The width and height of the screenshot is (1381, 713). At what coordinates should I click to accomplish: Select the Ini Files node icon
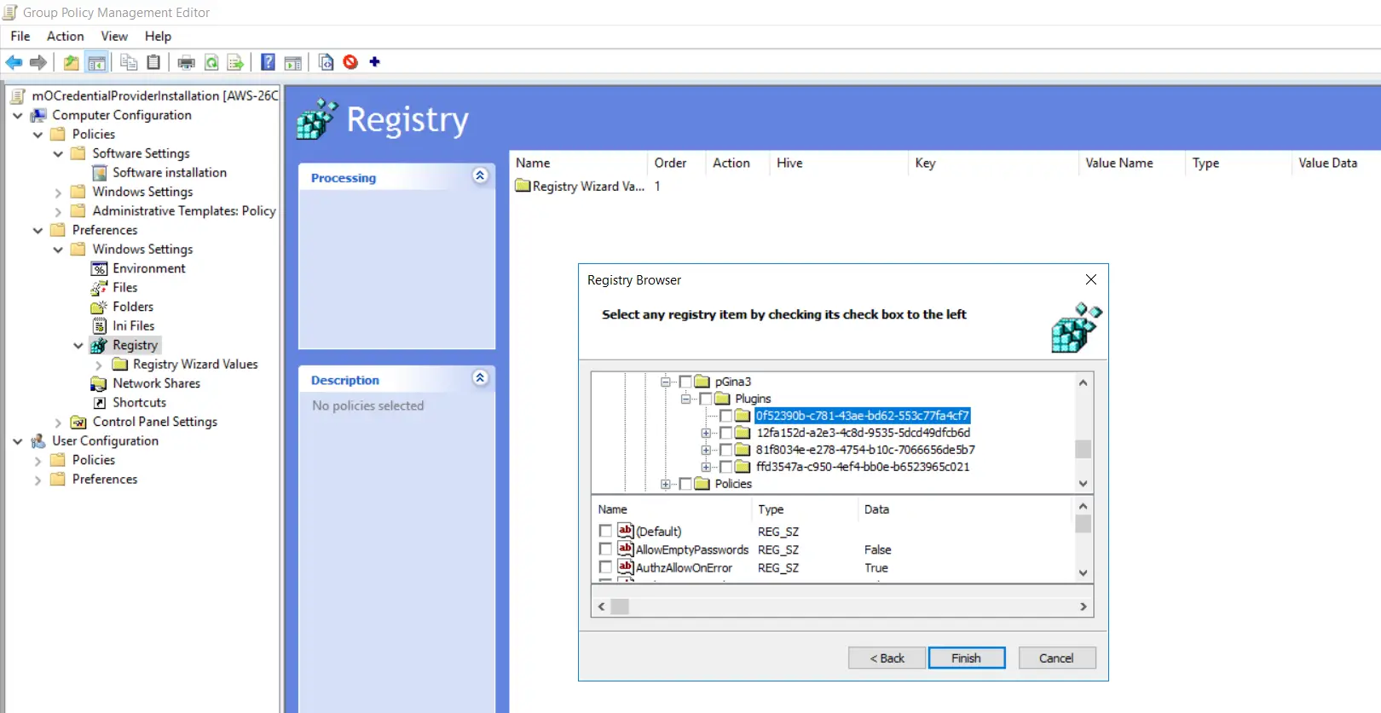100,326
